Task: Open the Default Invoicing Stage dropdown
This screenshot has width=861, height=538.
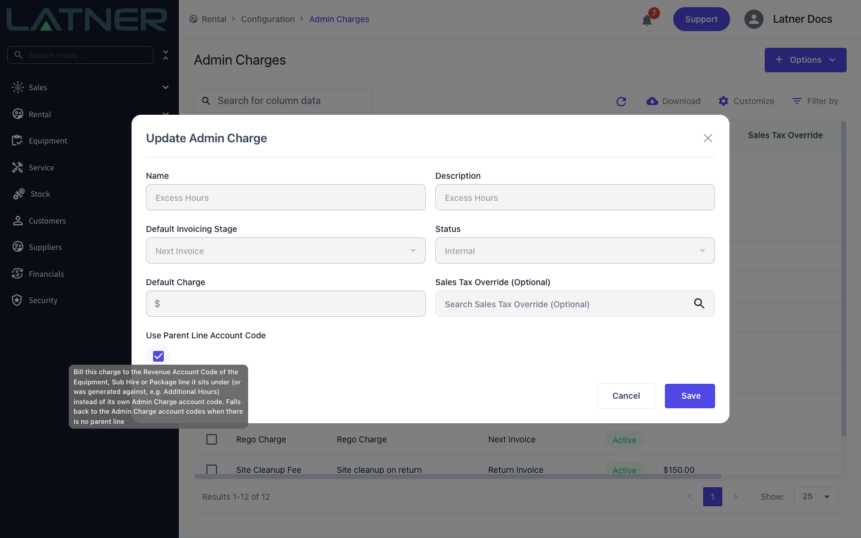Action: coord(286,250)
